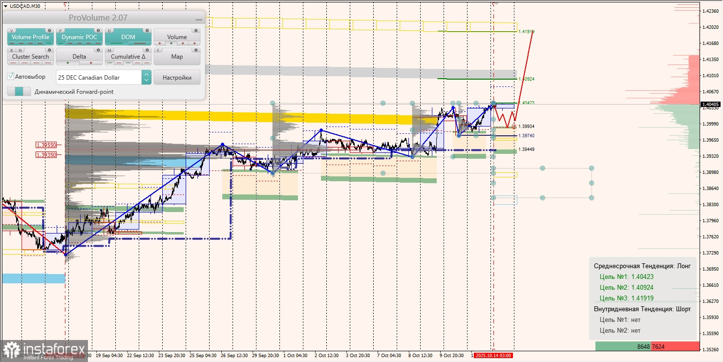Open Dynamic POC gear settings
Viewport: 723px width, 362px height.
click(98, 30)
